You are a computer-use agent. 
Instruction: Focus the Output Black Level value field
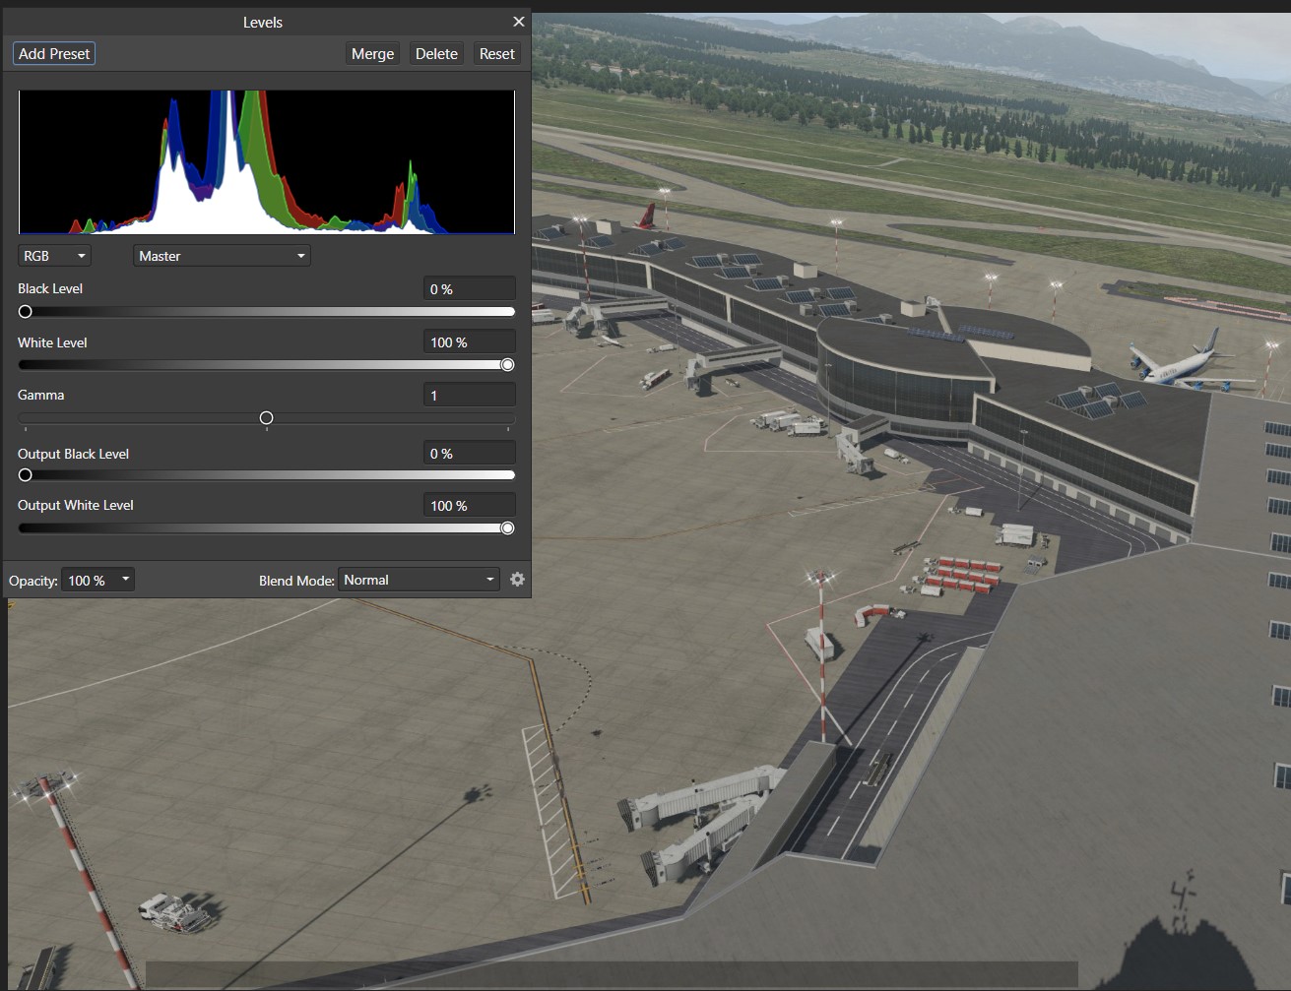click(469, 454)
